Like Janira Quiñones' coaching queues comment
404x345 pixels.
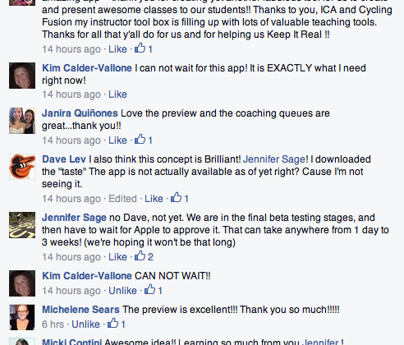tap(117, 140)
